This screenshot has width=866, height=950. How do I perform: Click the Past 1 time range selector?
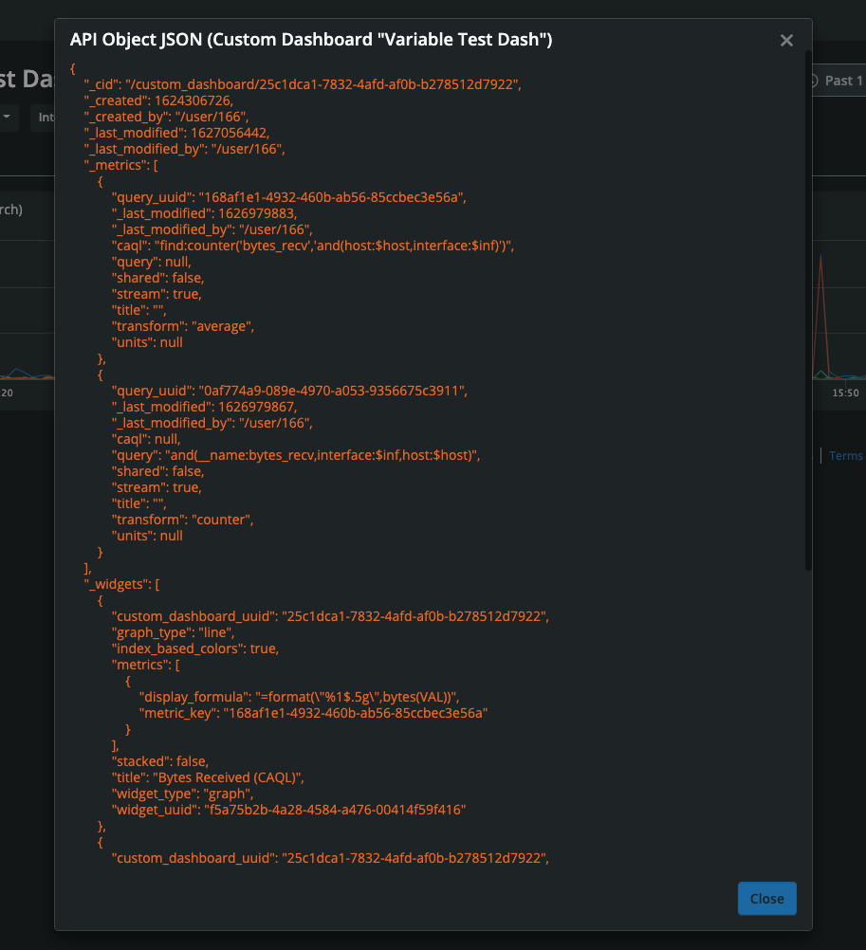pos(844,81)
